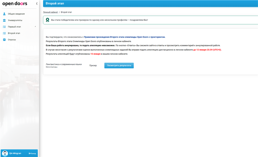Click the congratulation message about победителем или призером
The image size is (258, 157).
(x=99, y=20)
